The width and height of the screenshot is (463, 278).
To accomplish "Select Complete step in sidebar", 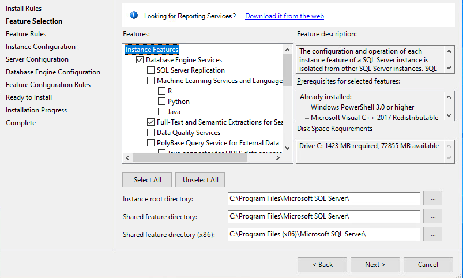I will click(21, 123).
